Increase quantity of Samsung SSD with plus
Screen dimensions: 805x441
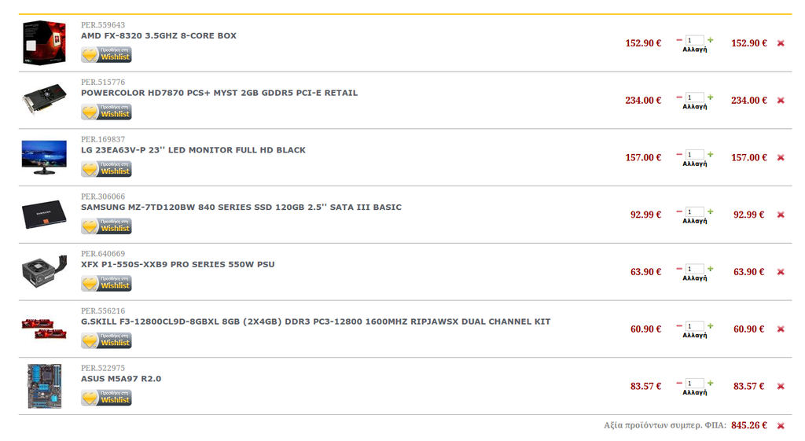click(711, 211)
